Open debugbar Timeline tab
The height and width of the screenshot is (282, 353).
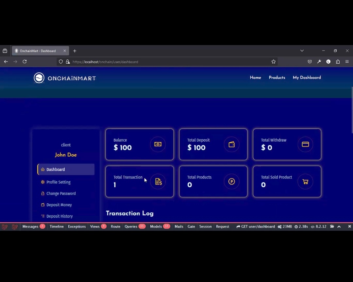[57, 227]
